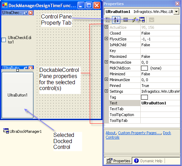
Task: Expand the MaximumSize property
Action: point(106,62)
